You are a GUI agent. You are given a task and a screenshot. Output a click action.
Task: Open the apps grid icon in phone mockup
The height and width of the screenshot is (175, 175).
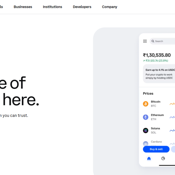145,41
